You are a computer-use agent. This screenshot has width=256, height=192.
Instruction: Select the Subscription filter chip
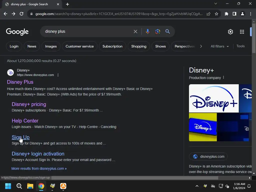coord(112,46)
